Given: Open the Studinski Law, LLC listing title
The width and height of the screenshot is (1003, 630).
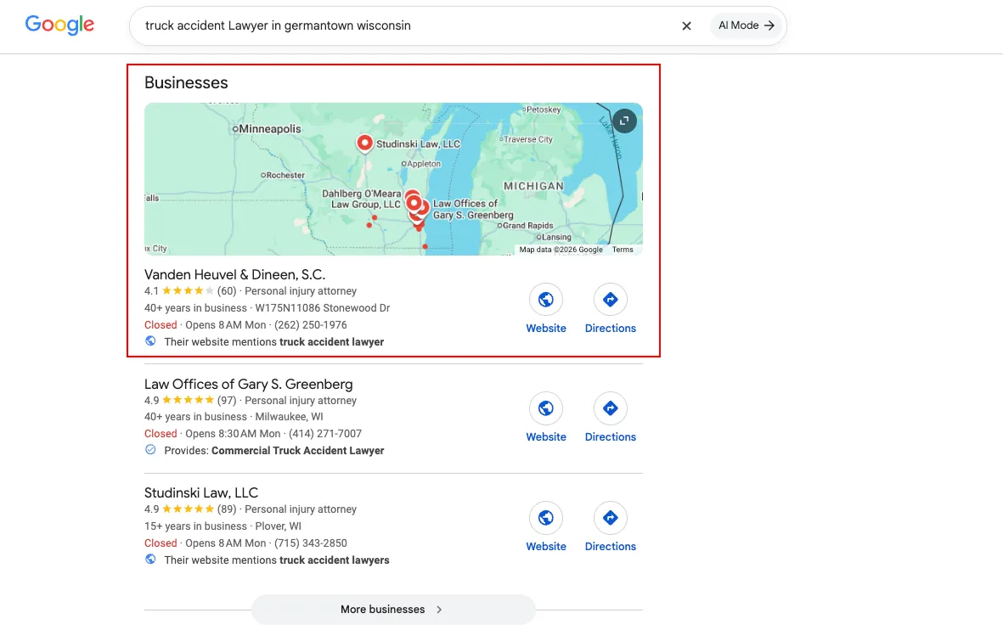Looking at the screenshot, I should 201,492.
